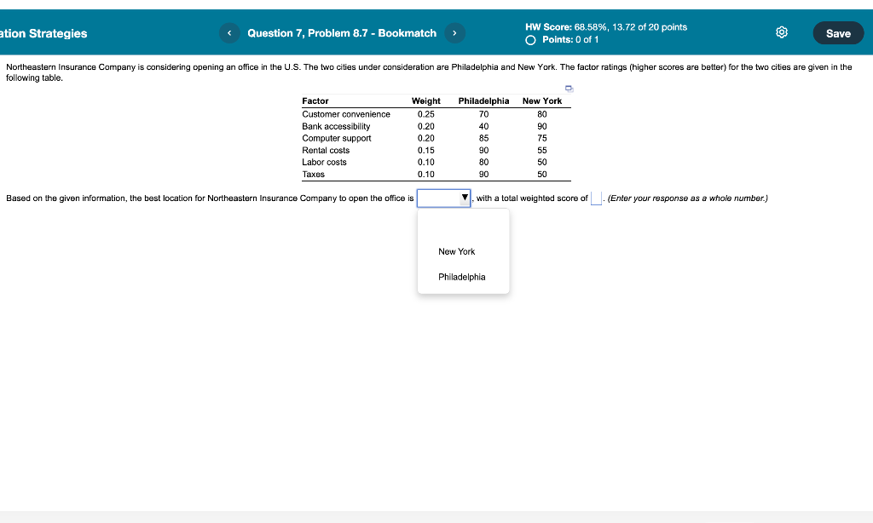Click the pop-out icon above the table

coord(568,88)
